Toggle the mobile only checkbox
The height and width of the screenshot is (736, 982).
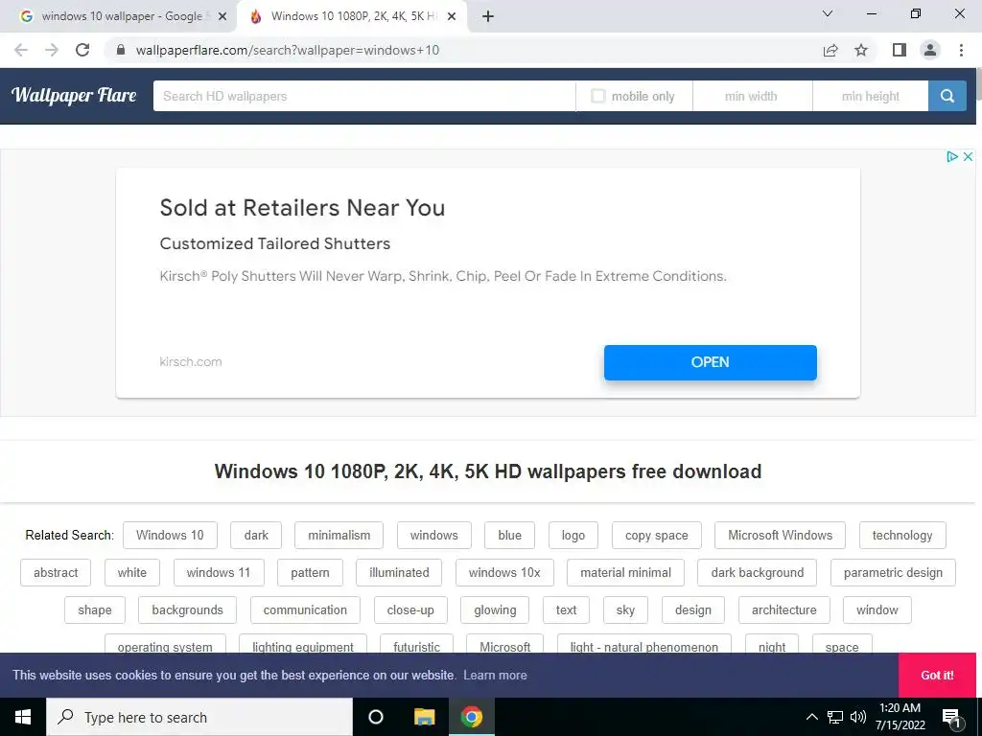click(x=598, y=96)
